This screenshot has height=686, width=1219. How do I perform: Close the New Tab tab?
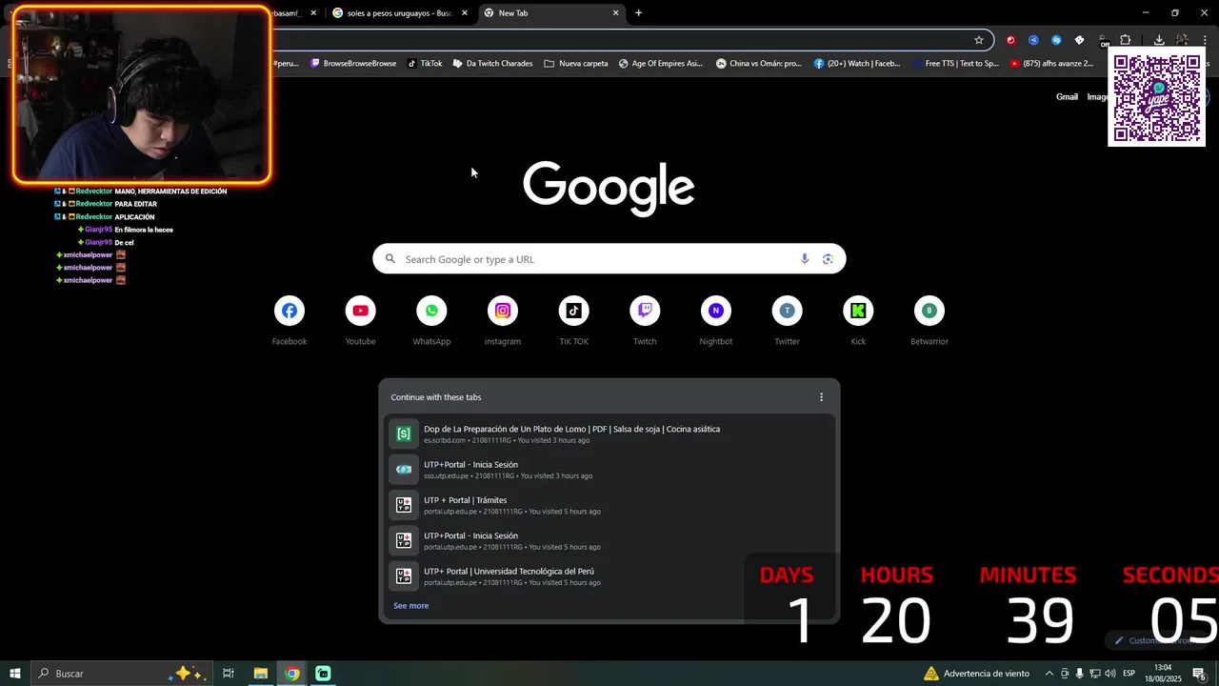pos(615,13)
